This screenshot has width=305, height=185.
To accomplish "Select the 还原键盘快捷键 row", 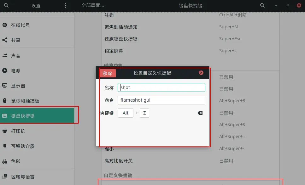I will tap(191, 39).
